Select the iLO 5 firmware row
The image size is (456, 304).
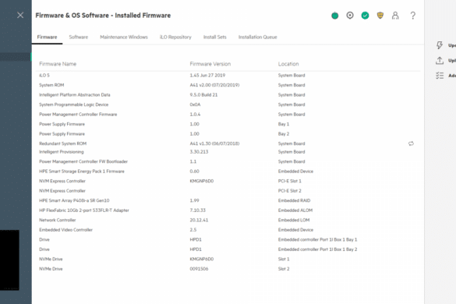[x=228, y=76]
